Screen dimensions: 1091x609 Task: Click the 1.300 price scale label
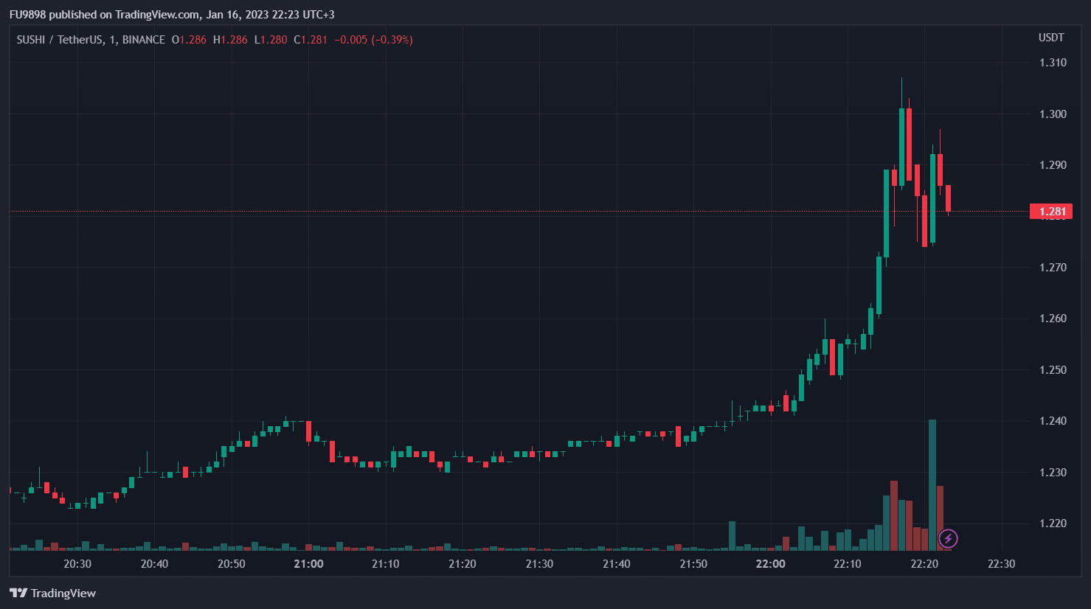pyautogui.click(x=1053, y=114)
